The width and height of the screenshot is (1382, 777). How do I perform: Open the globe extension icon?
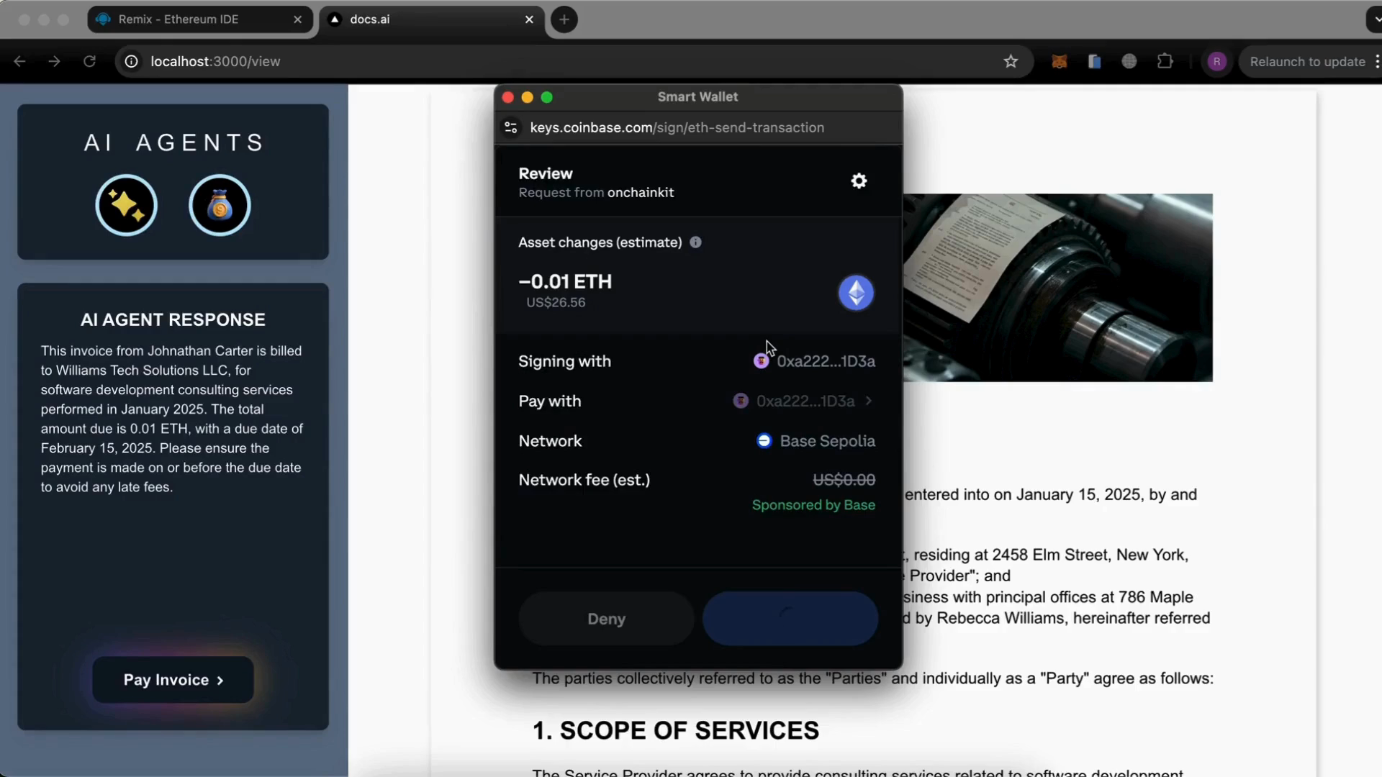(x=1129, y=62)
